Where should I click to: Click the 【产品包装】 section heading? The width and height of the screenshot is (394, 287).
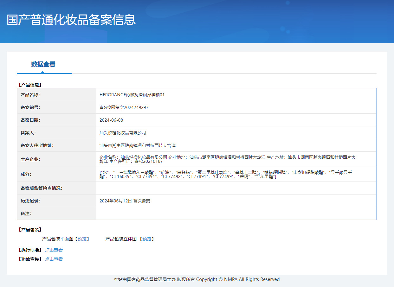30,230
